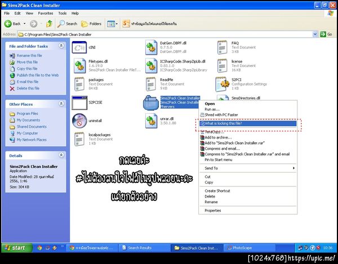Click the orange S toolbar icon
338x264 pixels.
[x=126, y=24]
